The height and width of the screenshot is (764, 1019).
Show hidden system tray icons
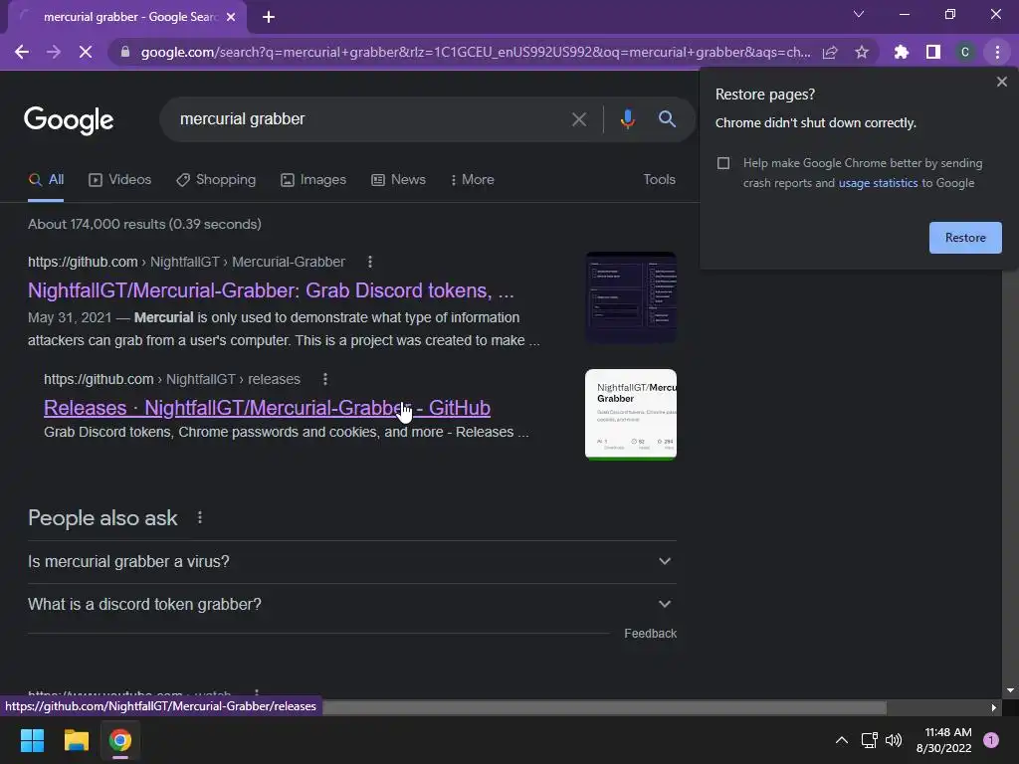point(842,740)
